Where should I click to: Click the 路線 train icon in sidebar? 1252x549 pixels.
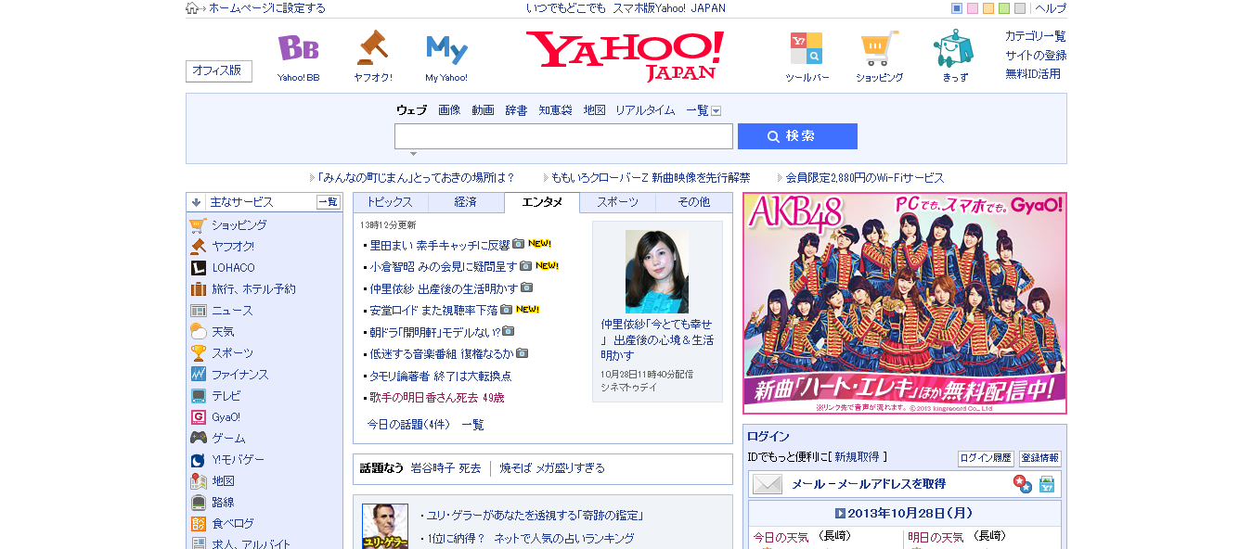point(198,503)
